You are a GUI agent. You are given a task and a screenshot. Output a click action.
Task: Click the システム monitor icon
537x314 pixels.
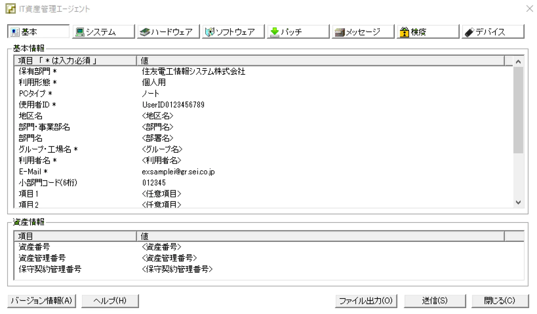point(80,32)
